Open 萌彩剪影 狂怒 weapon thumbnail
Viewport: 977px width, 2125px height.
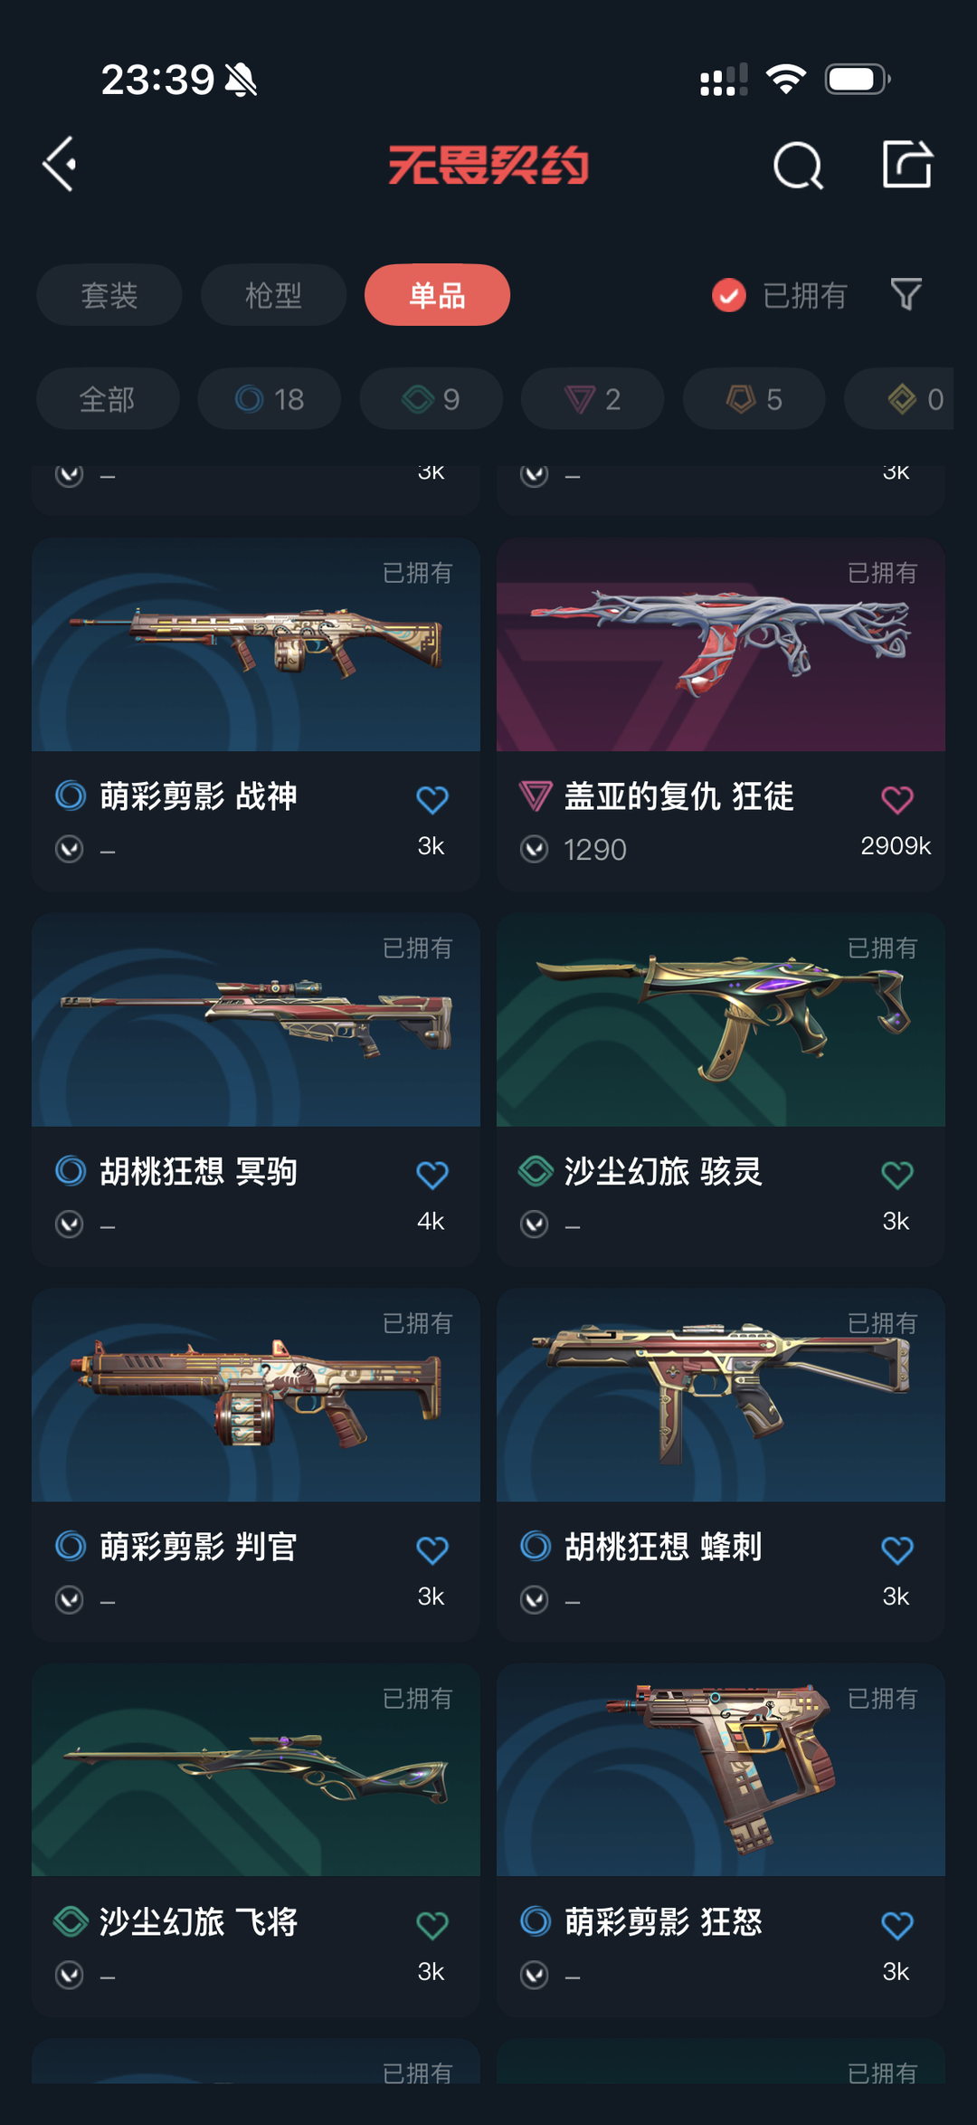(721, 1769)
